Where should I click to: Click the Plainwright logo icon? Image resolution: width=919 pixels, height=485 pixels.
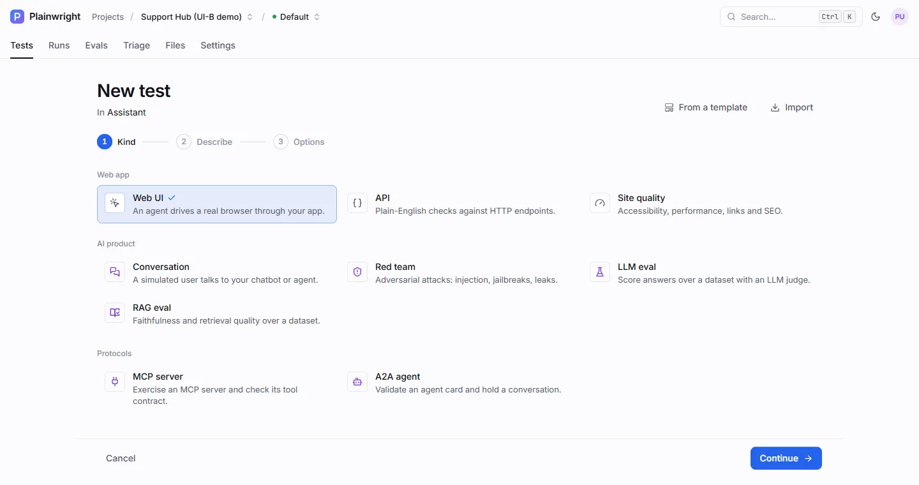[x=17, y=17]
